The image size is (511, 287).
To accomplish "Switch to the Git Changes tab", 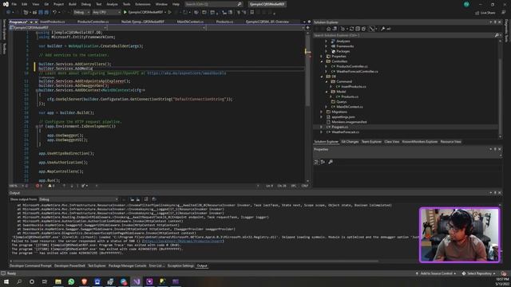I will point(350,142).
